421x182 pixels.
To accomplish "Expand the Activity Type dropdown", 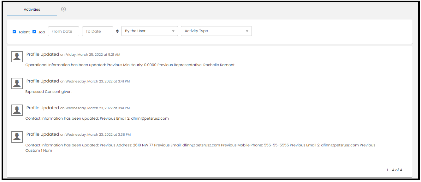I will coord(216,31).
